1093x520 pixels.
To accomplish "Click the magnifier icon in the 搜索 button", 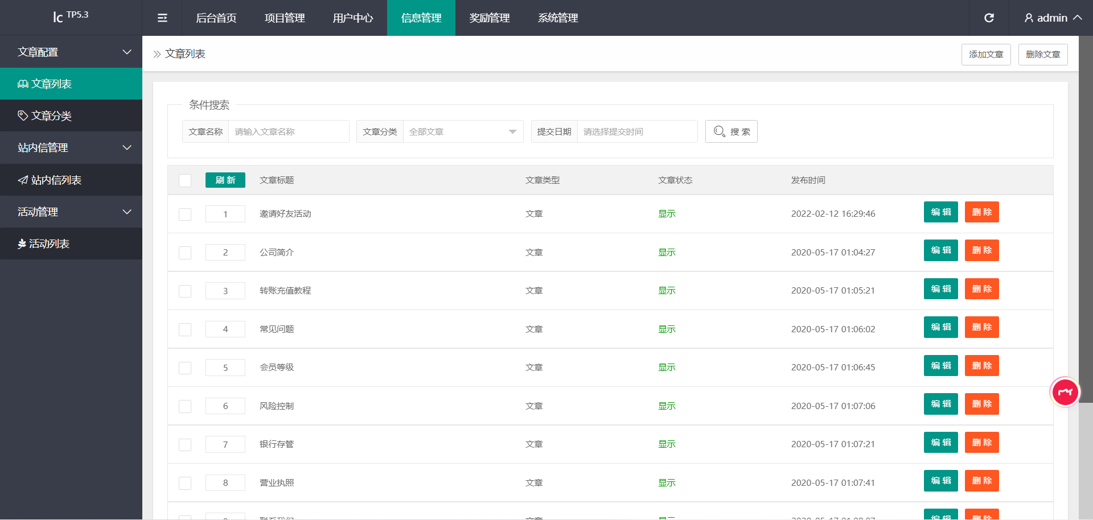I will [719, 131].
